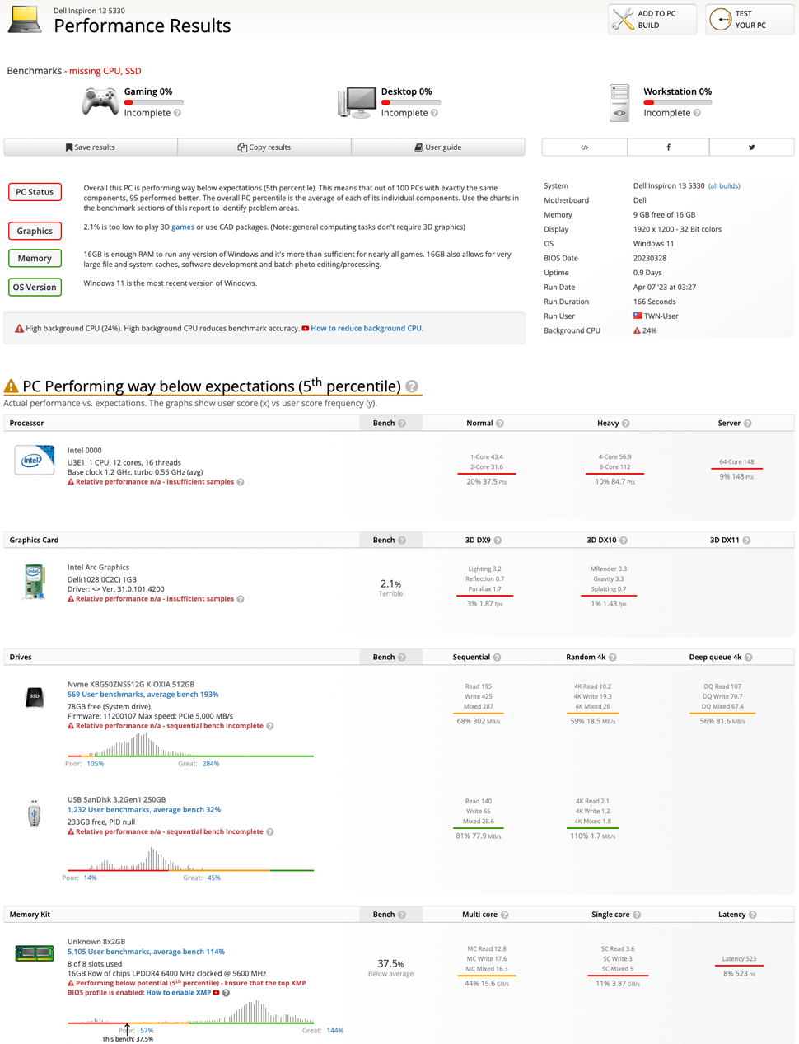The height and width of the screenshot is (1044, 799).
Task: Click the SSD drive icon for KIOXIA
Action: tap(34, 697)
